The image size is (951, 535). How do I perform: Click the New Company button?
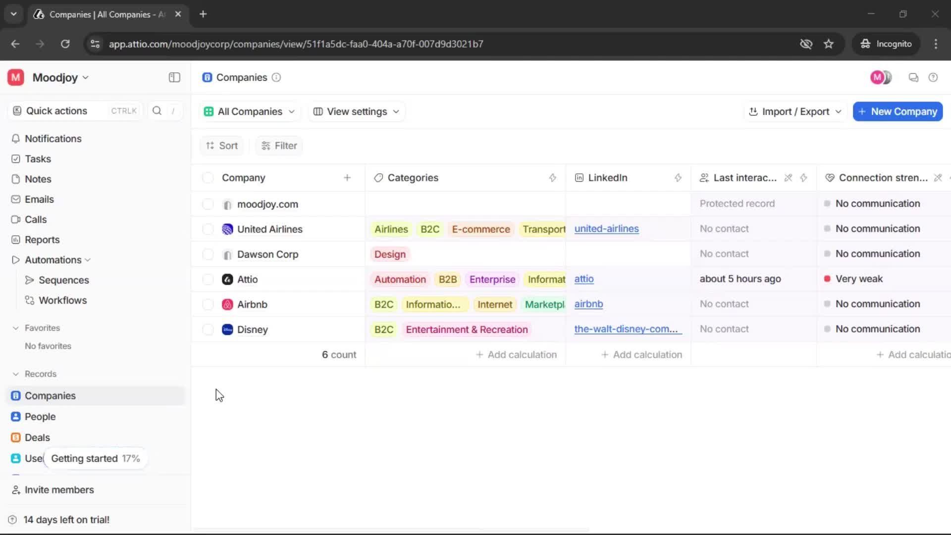pos(898,111)
